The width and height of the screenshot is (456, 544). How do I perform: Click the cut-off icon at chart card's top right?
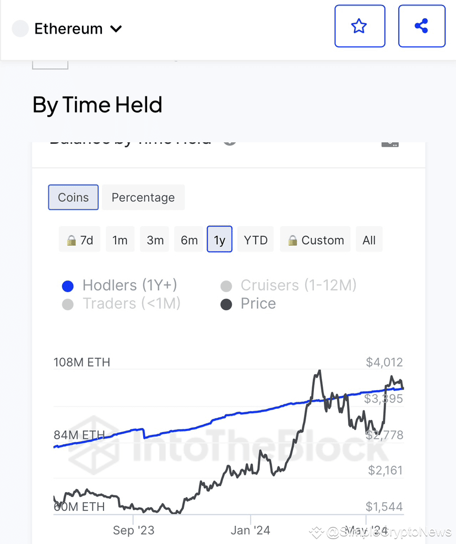[390, 143]
